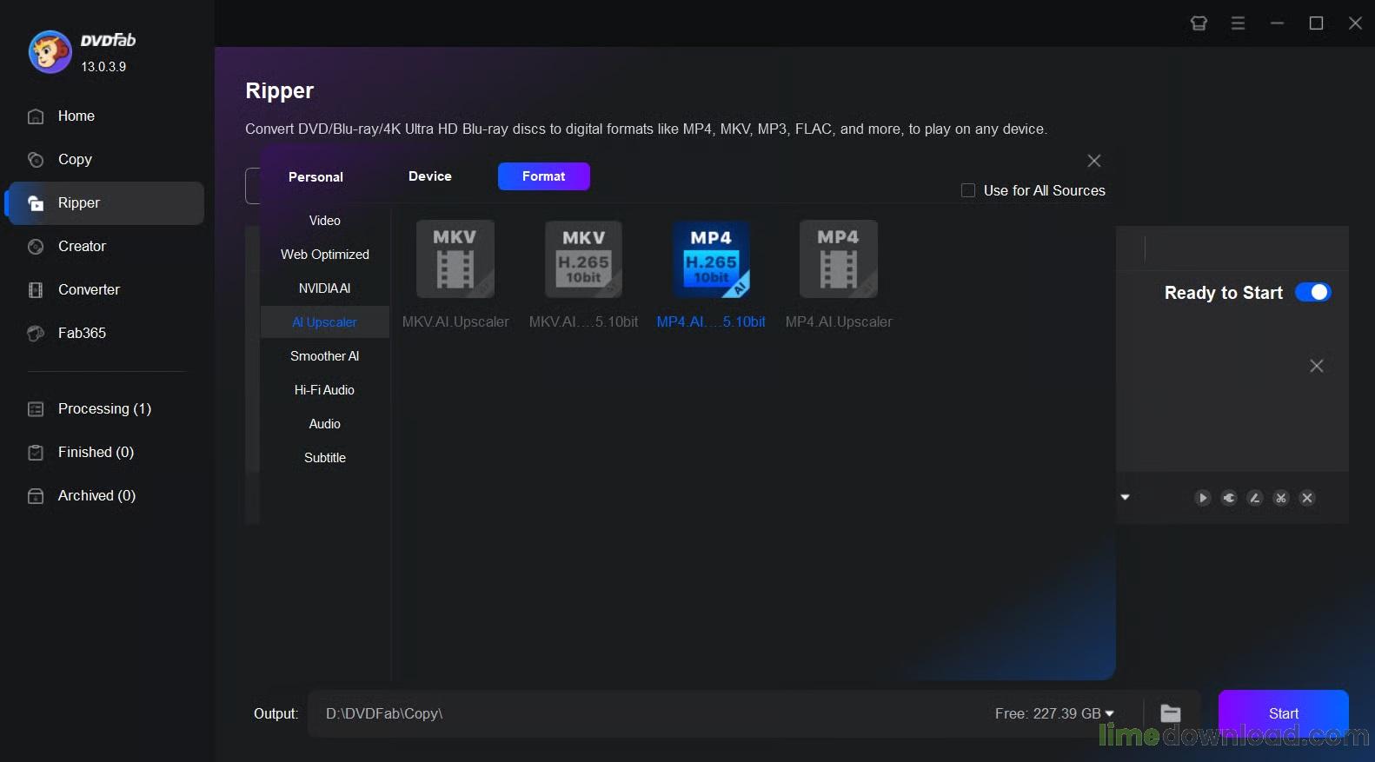Viewport: 1375px width, 762px height.
Task: Turn off the Ready to Start switch
Action: click(x=1313, y=293)
